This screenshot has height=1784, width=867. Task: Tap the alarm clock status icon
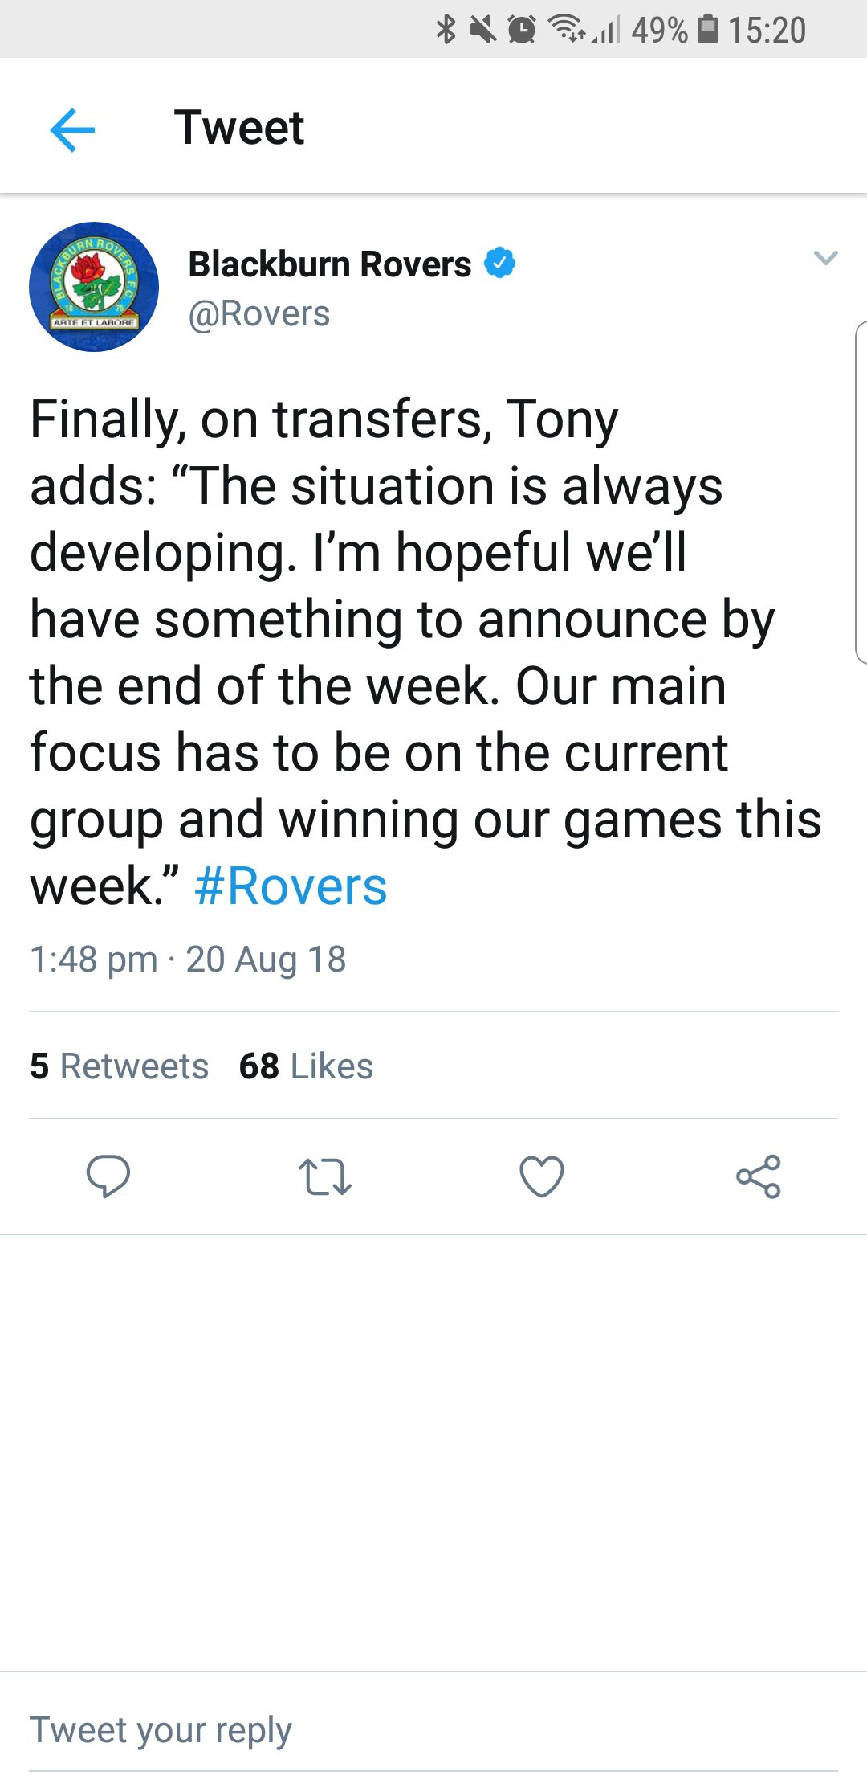[522, 30]
